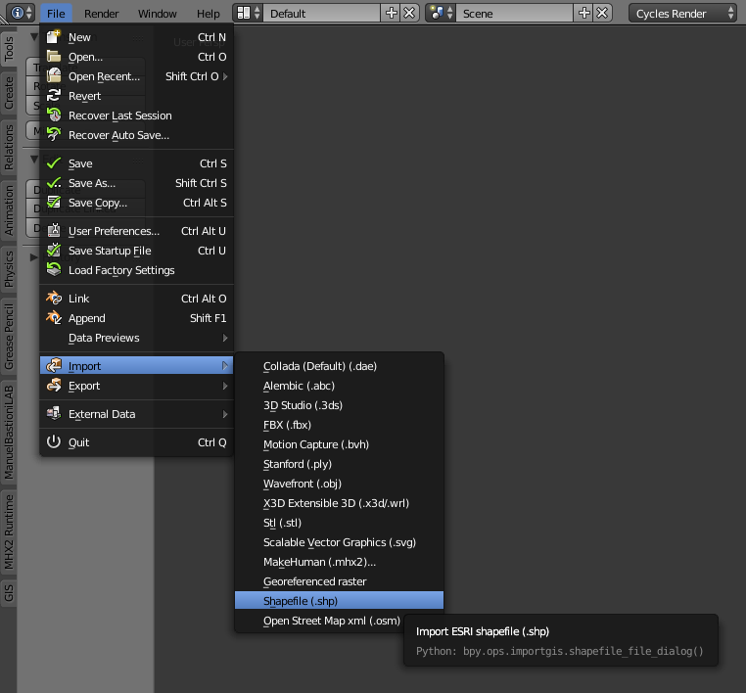Image resolution: width=746 pixels, height=693 pixels.
Task: Delete the Default screen layout
Action: pos(409,13)
